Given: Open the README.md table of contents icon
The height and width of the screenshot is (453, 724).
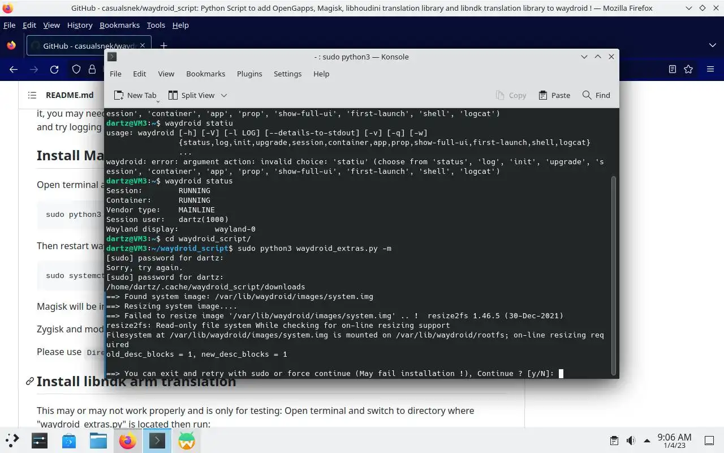Looking at the screenshot, I should pyautogui.click(x=32, y=95).
